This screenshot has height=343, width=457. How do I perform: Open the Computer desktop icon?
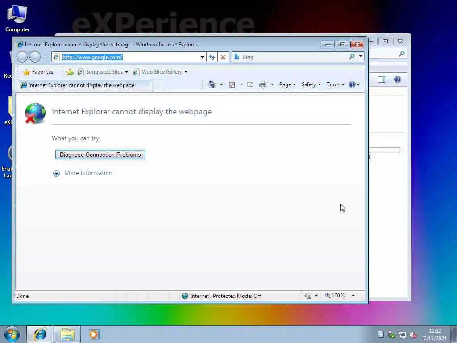coord(17,19)
